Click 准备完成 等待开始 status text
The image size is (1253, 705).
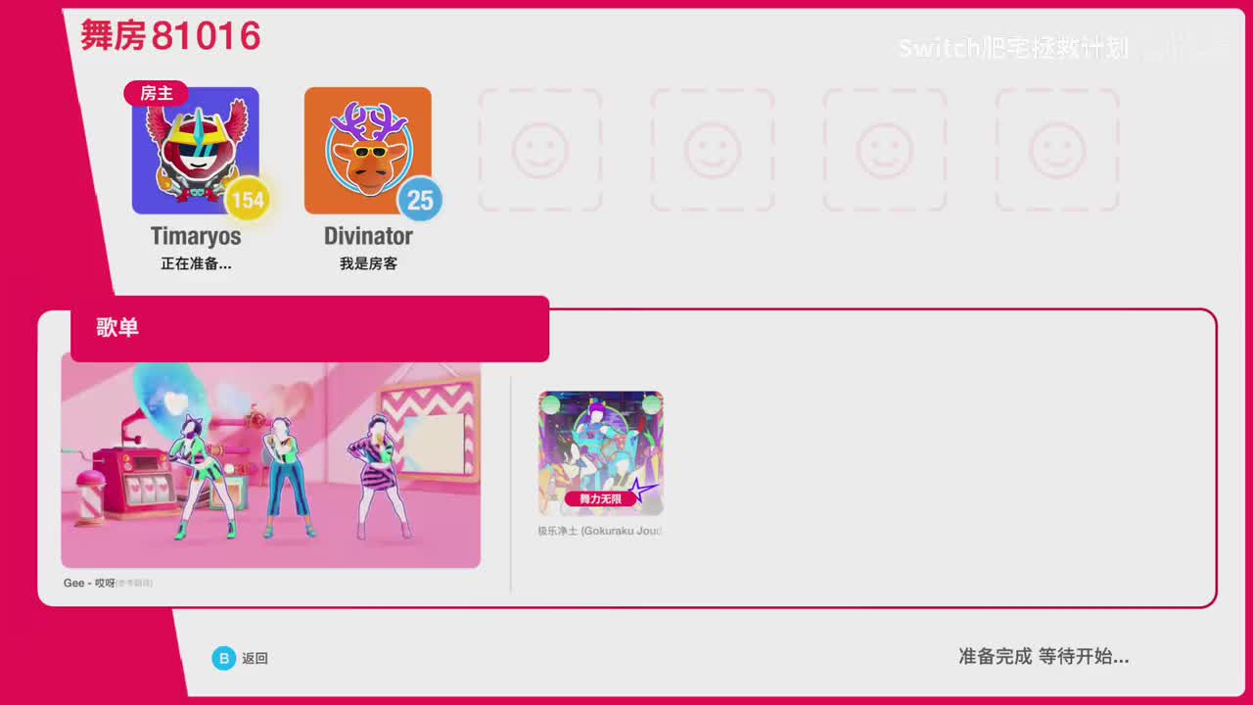[x=1044, y=657]
